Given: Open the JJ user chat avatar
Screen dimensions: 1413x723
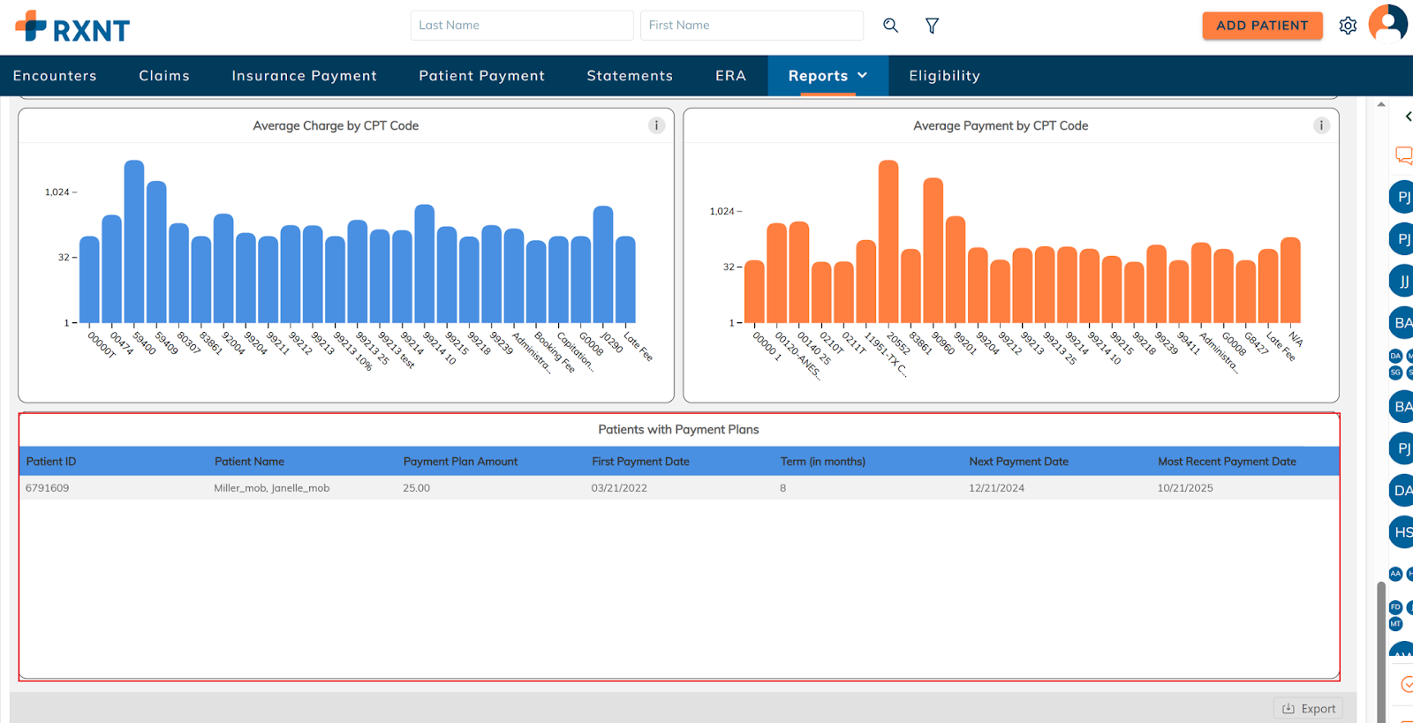Looking at the screenshot, I should (1402, 282).
